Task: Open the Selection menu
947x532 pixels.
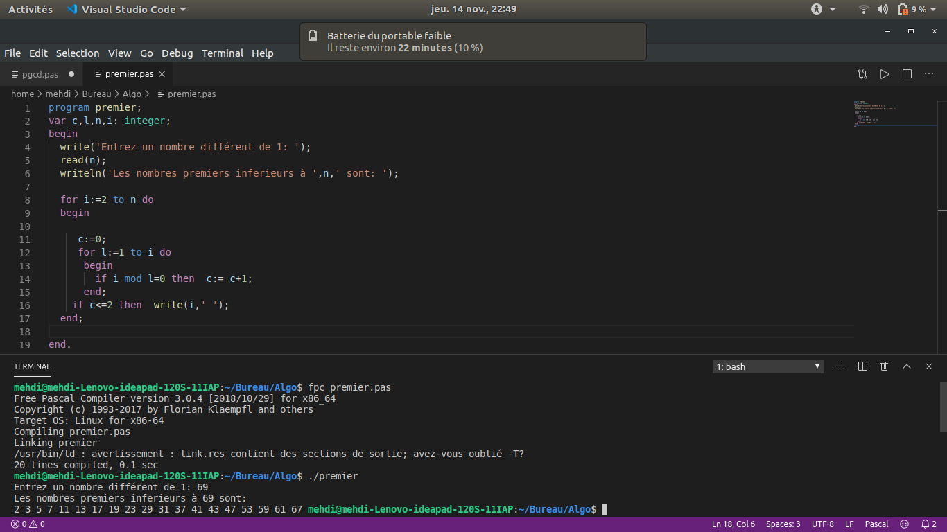Action: (x=78, y=53)
